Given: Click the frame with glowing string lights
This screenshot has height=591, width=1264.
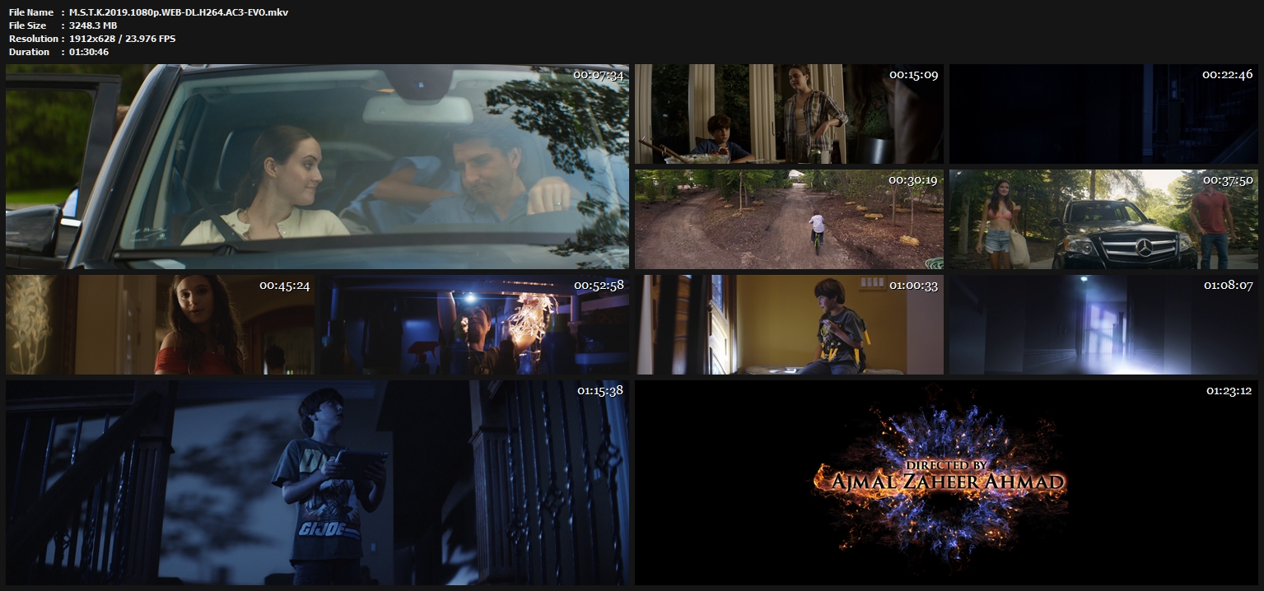Looking at the screenshot, I should [x=474, y=325].
